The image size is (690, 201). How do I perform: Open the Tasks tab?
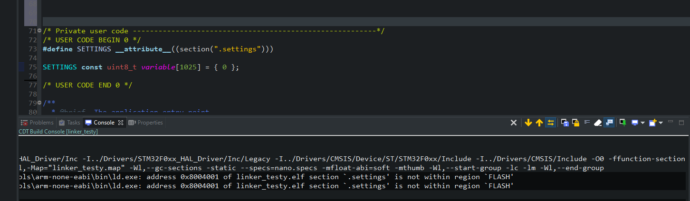69,123
